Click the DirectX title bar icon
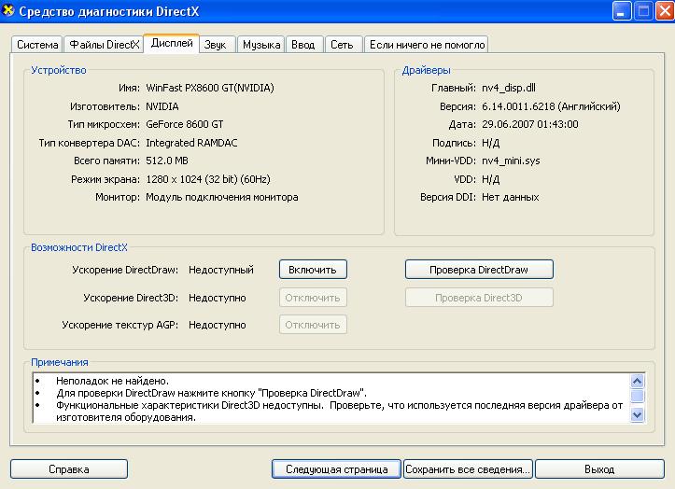The width and height of the screenshot is (675, 489). pos(10,12)
